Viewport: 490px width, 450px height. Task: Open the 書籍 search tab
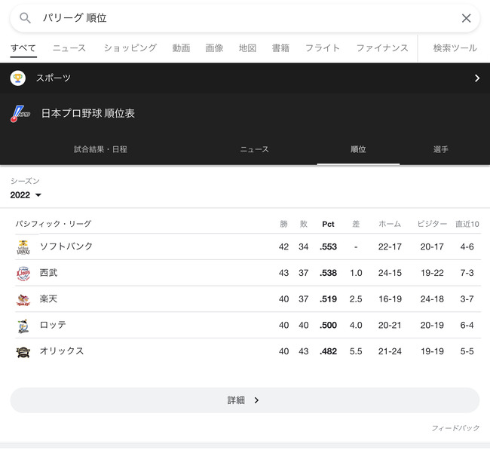pos(280,48)
